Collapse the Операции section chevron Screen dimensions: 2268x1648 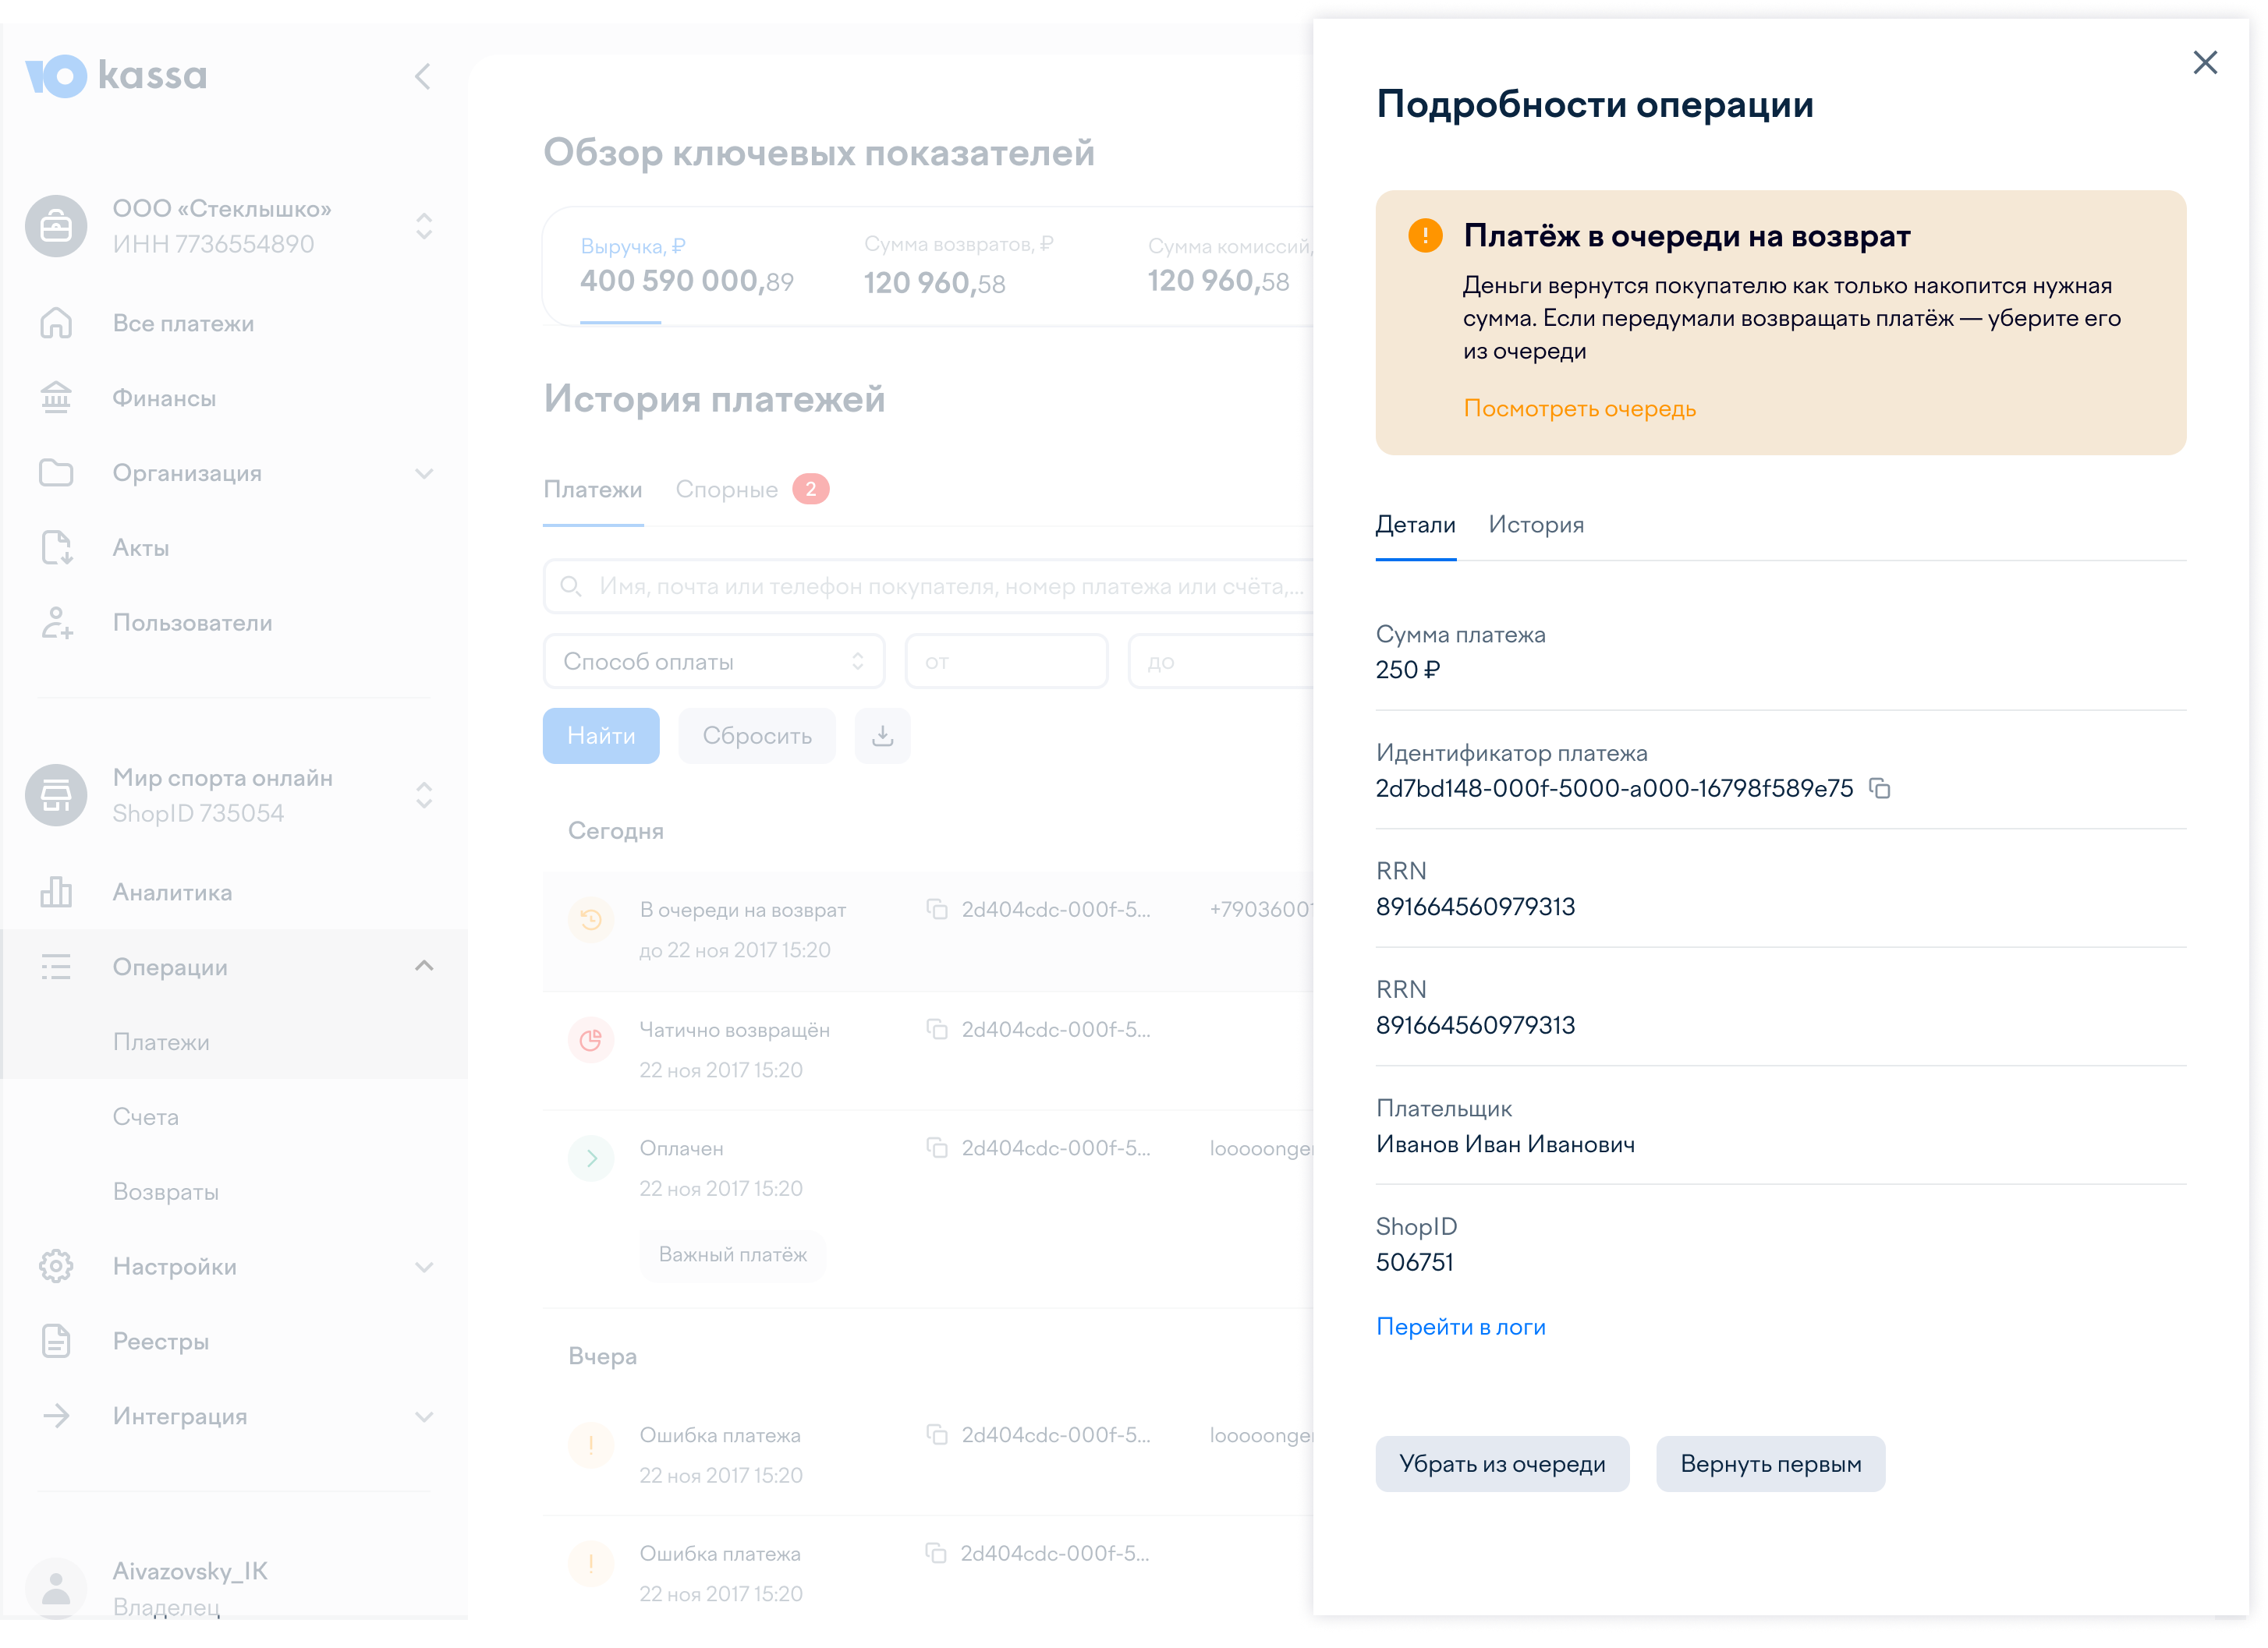tap(424, 967)
